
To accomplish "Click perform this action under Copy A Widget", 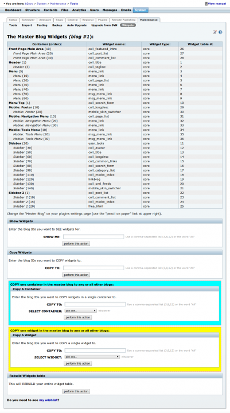I will click(x=78, y=364).
